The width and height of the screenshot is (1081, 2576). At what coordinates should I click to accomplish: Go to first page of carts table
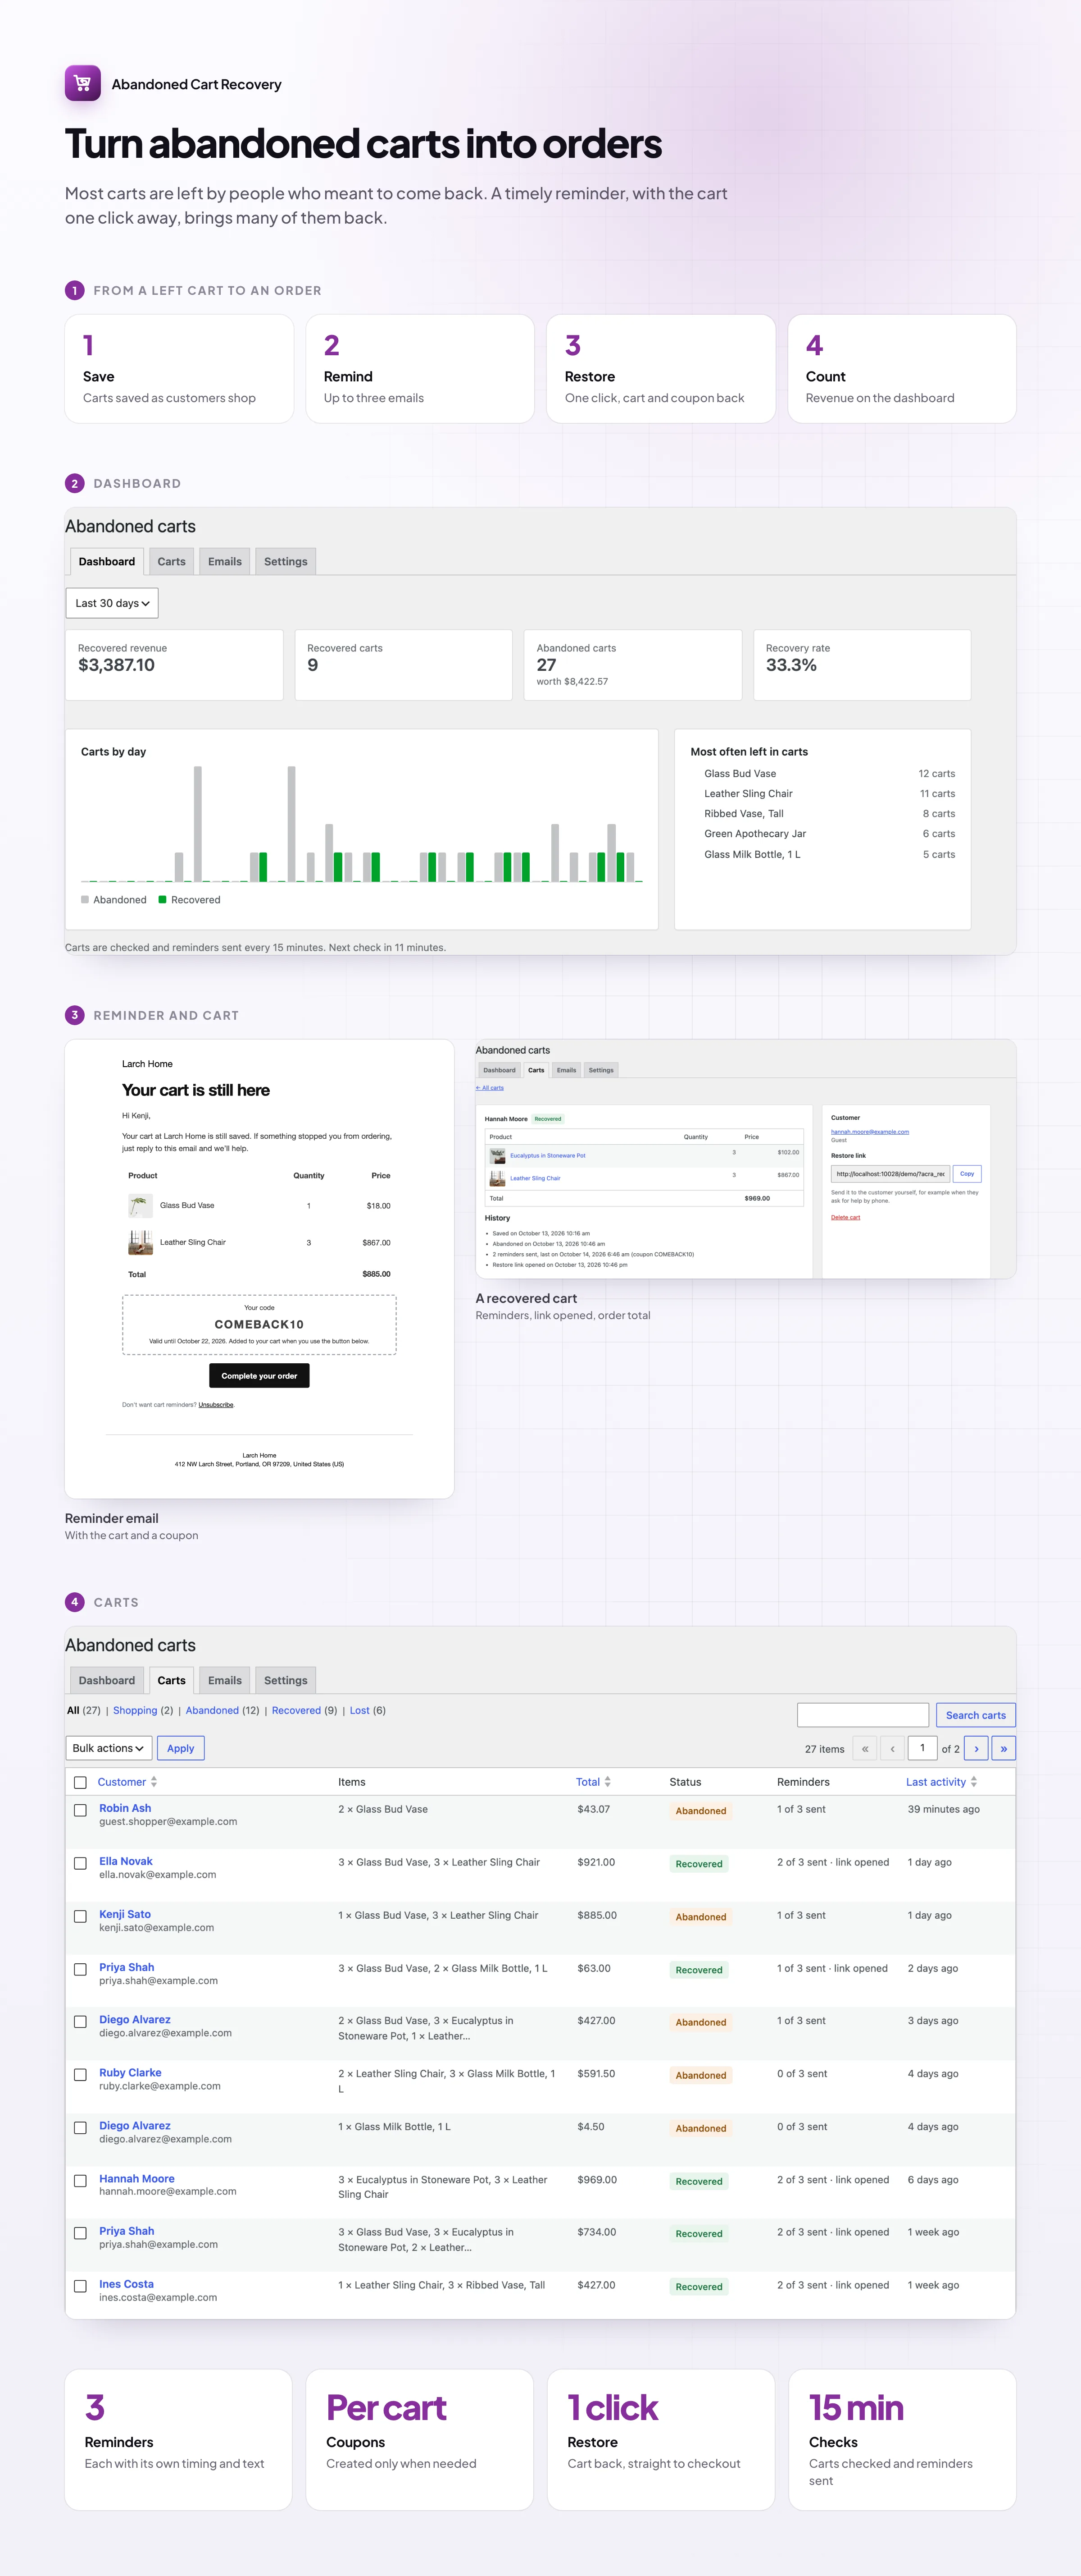coord(865,1748)
